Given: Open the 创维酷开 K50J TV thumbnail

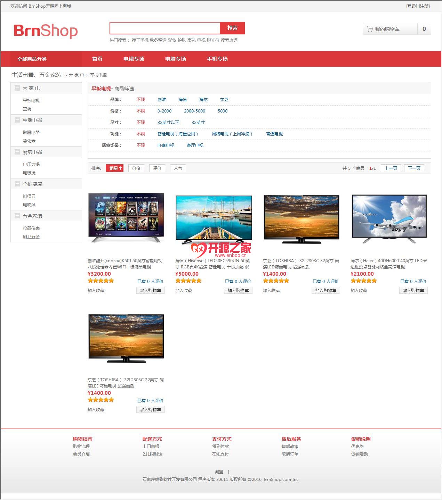Looking at the screenshot, I should pyautogui.click(x=126, y=218).
